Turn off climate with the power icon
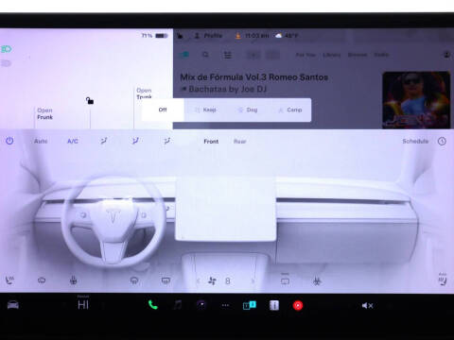 click(9, 141)
